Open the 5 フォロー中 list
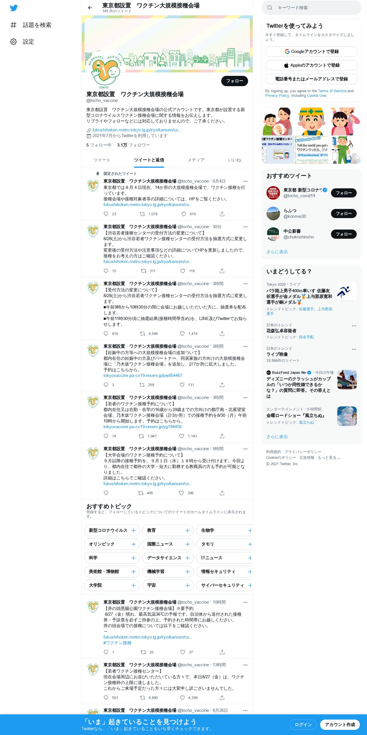This screenshot has width=367, height=735. pos(99,145)
